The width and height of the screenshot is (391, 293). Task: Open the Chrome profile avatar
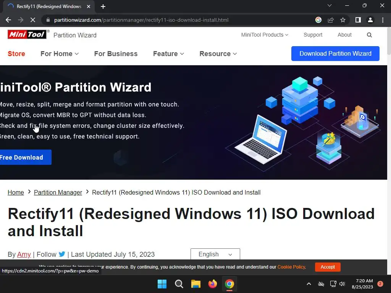pos(370,20)
